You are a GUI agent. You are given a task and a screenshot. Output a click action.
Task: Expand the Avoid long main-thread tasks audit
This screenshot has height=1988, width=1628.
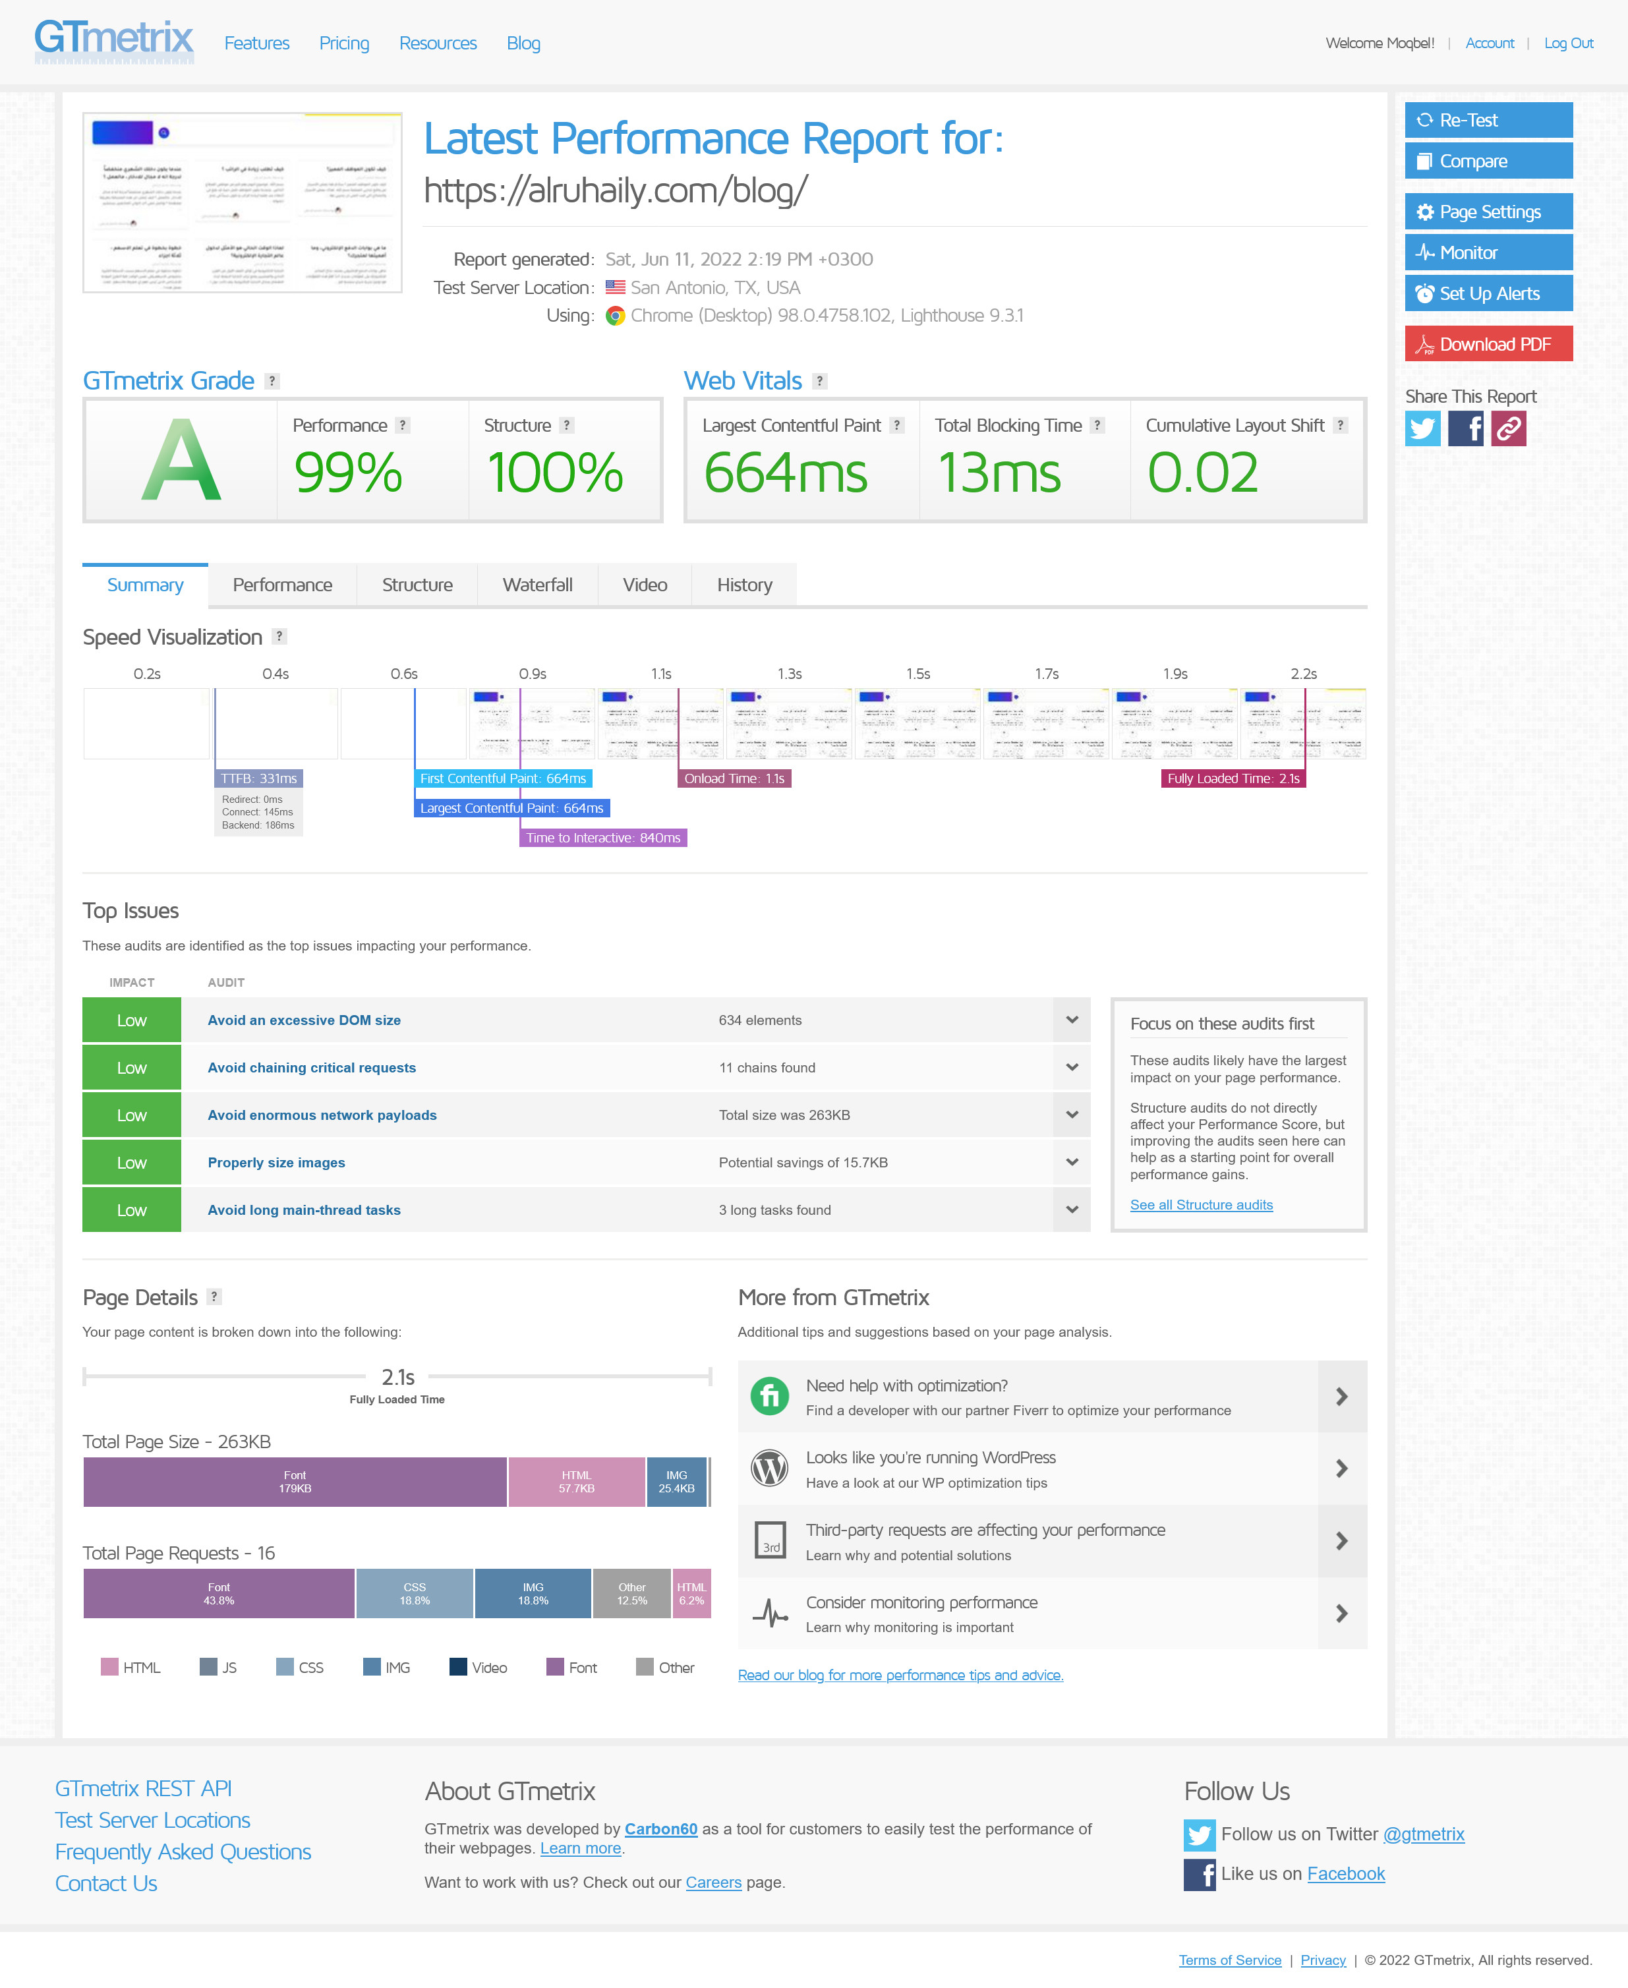(1071, 1210)
